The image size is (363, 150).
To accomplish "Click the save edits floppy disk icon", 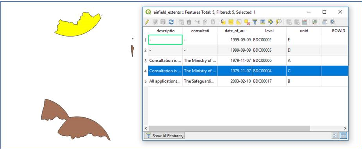I will (163, 22).
